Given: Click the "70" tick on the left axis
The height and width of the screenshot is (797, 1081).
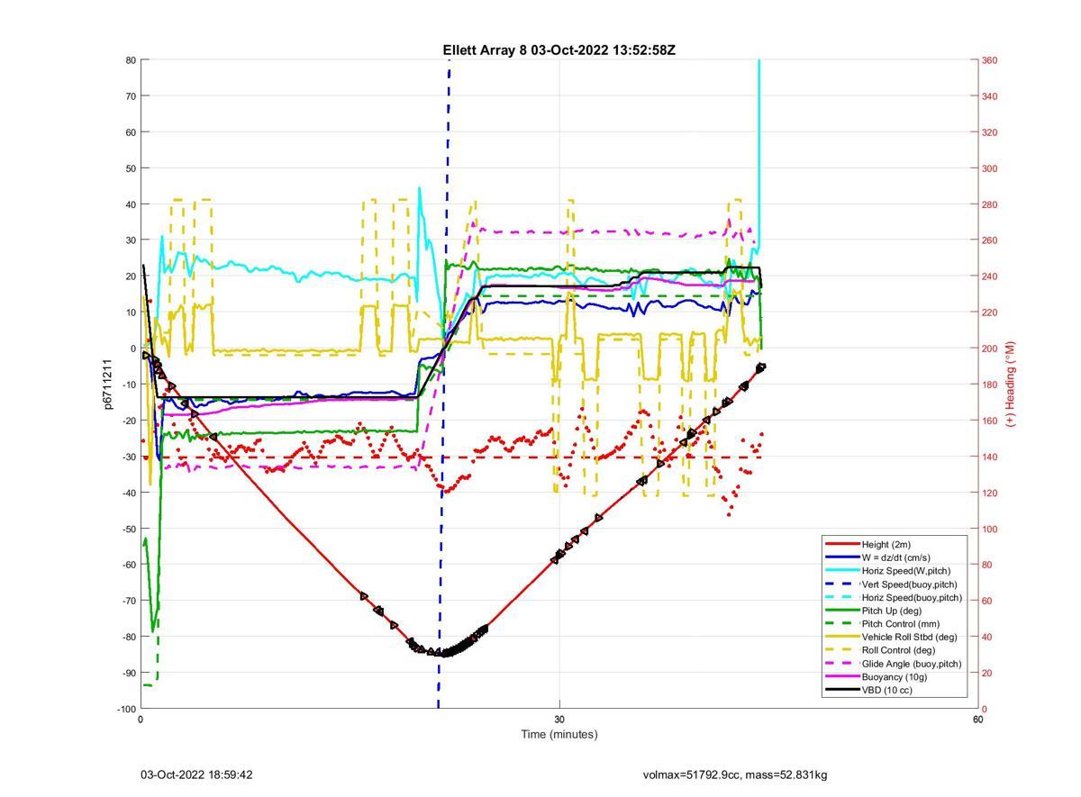Looking at the screenshot, I should tap(131, 96).
